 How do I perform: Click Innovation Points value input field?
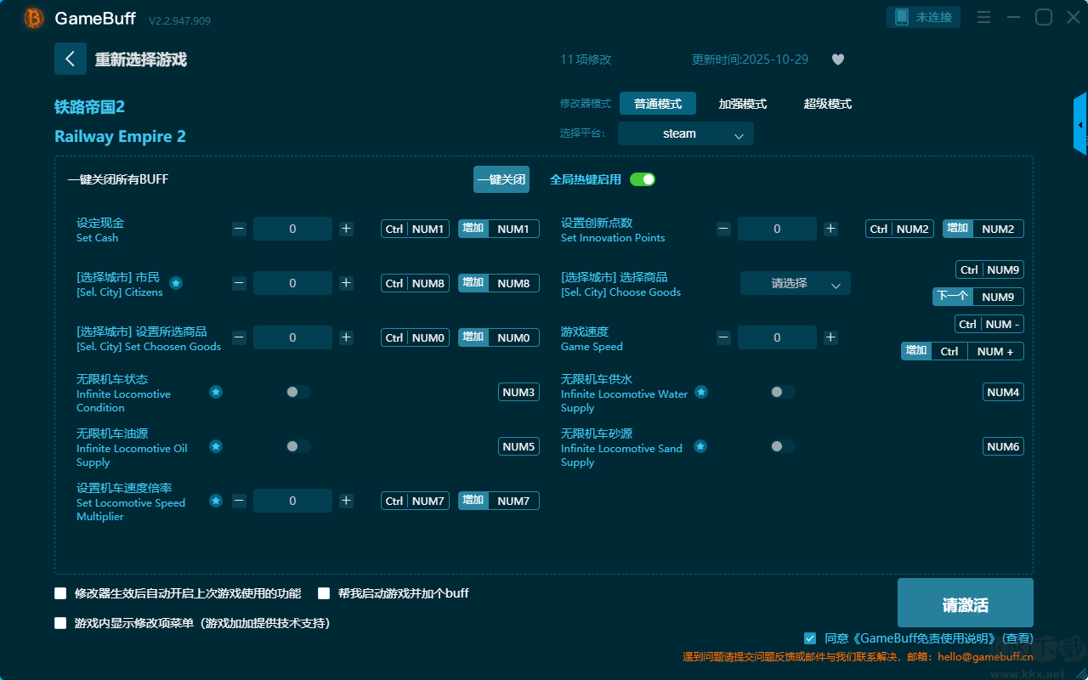pos(777,229)
